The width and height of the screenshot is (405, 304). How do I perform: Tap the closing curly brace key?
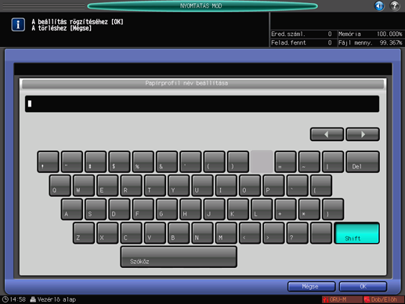coord(334,209)
